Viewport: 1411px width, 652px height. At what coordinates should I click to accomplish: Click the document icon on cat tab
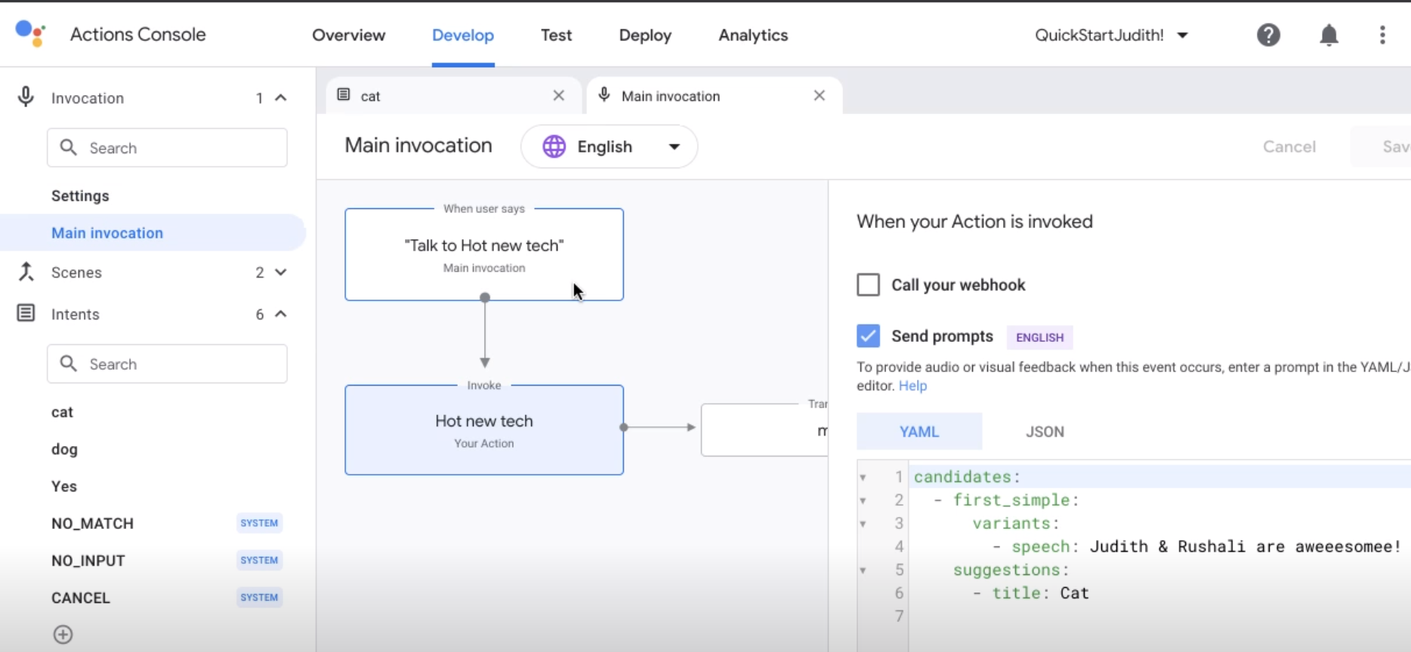[344, 95]
